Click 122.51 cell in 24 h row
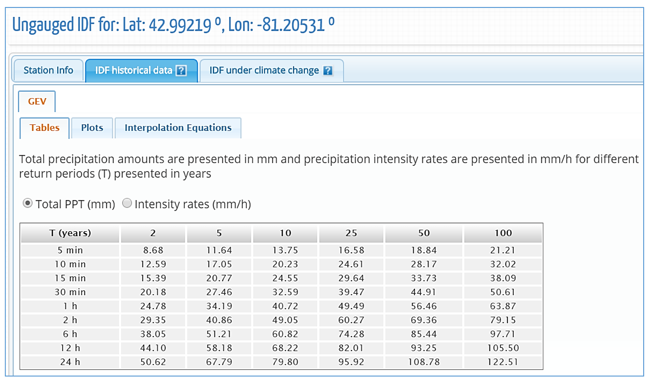Image resolution: width=649 pixels, height=382 pixels. coord(503,362)
